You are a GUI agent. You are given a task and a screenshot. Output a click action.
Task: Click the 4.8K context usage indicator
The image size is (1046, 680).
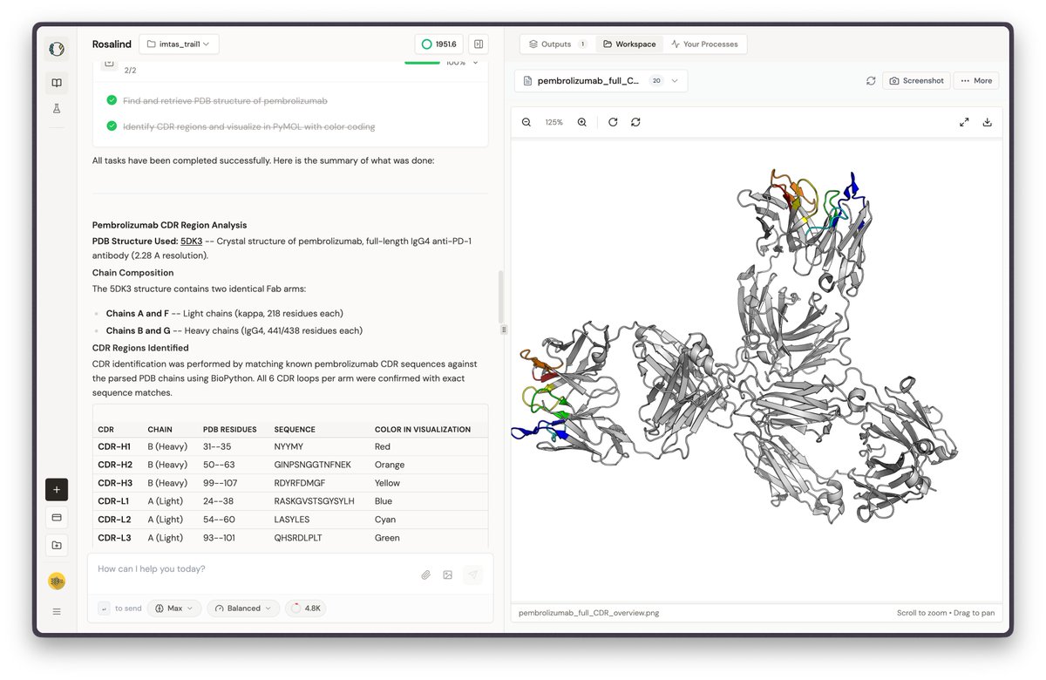click(305, 609)
